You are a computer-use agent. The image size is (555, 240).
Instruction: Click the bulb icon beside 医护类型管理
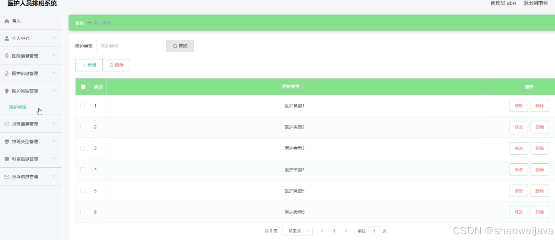(x=7, y=91)
